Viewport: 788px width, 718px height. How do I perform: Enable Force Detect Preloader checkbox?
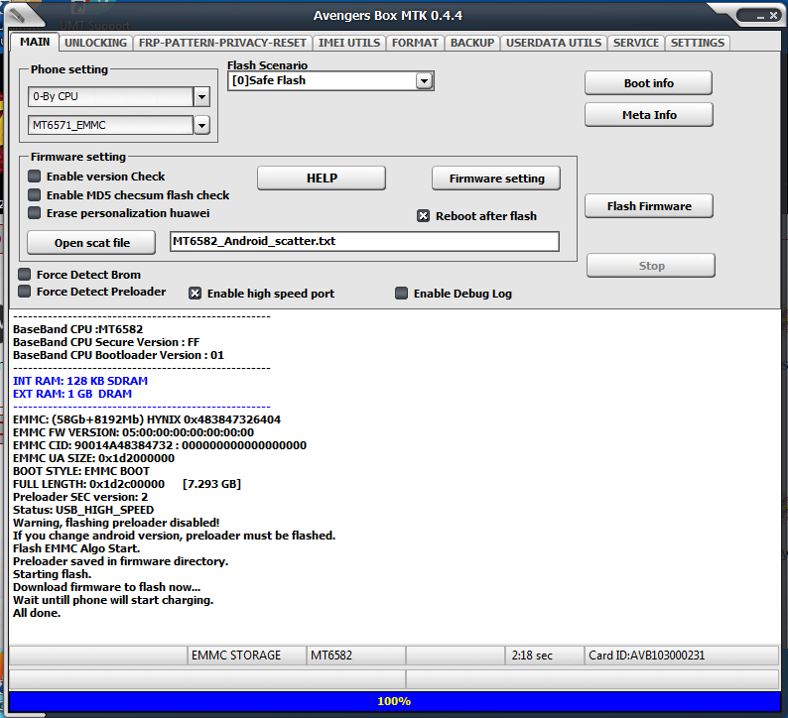pyautogui.click(x=24, y=292)
